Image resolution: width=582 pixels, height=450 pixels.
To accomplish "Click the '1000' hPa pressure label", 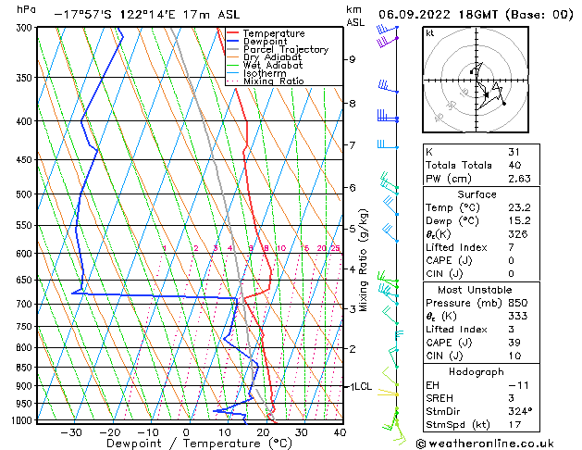I will click(x=23, y=420).
